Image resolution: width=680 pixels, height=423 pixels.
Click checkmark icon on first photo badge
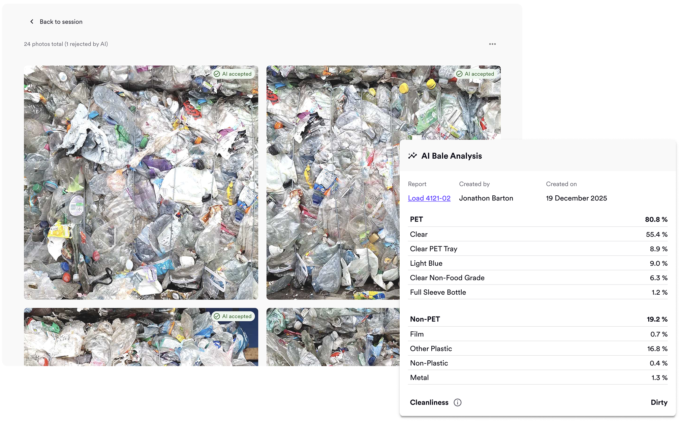point(217,74)
